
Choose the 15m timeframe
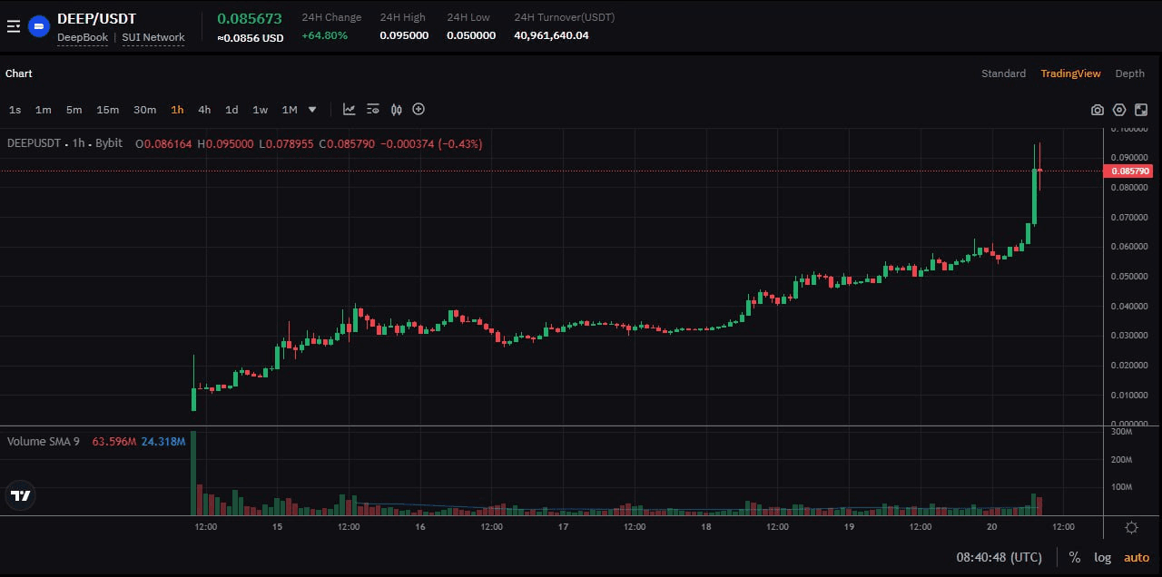pyautogui.click(x=107, y=110)
